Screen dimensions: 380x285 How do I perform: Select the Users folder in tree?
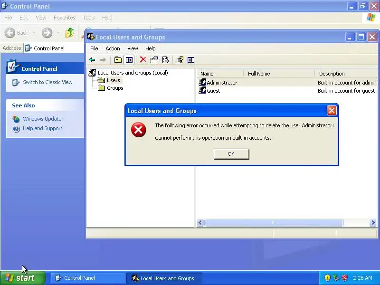(114, 80)
